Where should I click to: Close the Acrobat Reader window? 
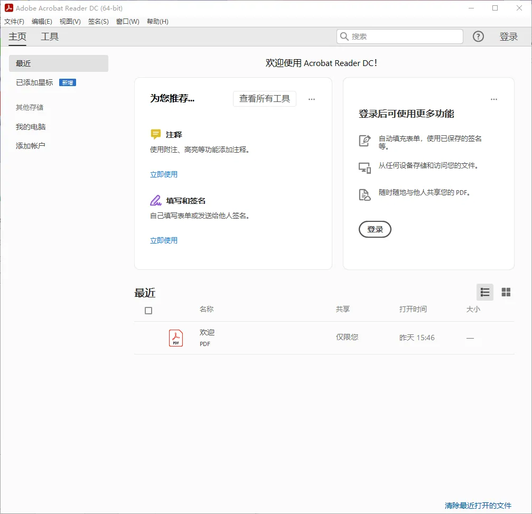[x=519, y=8]
